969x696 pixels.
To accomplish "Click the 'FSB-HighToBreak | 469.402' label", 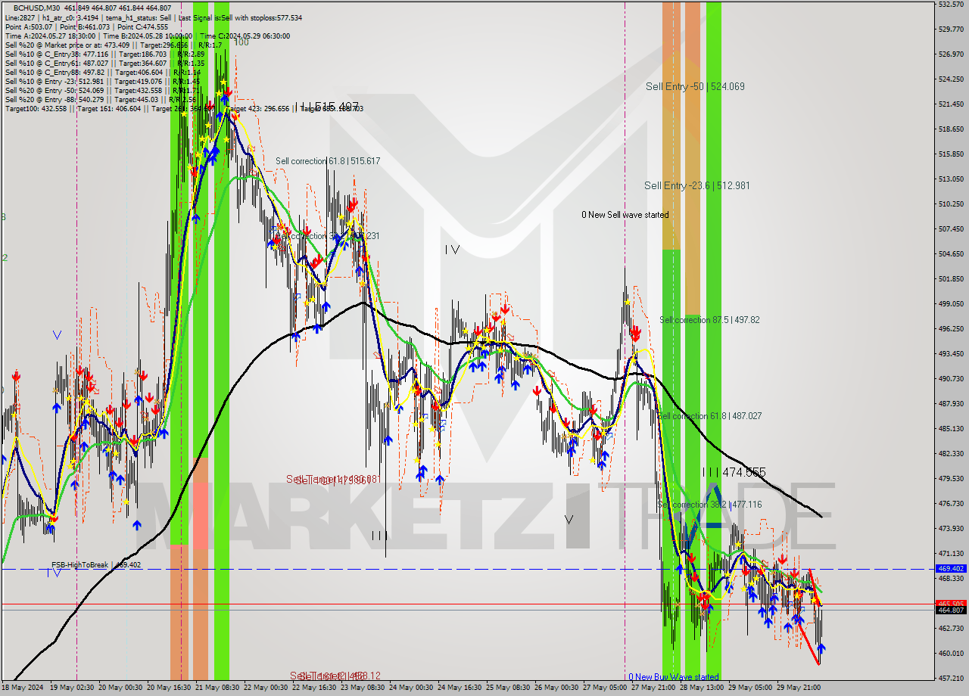I will coord(96,565).
